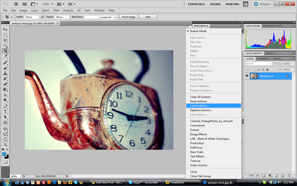Select the History Brush tool
Image resolution: width=297 pixels, height=186 pixels.
pos(5,78)
